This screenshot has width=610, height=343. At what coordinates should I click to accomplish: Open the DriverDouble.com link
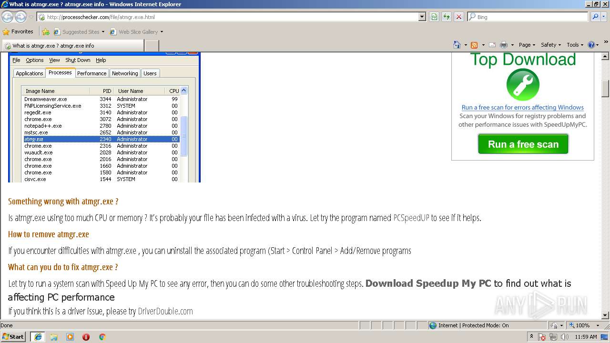[x=165, y=311]
